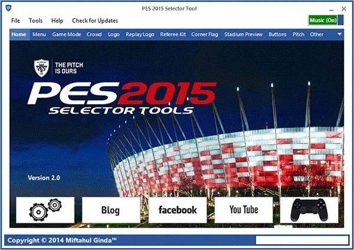Click the white progress bar in status bar
This screenshot has height=250, width=354.
click(x=302, y=241)
